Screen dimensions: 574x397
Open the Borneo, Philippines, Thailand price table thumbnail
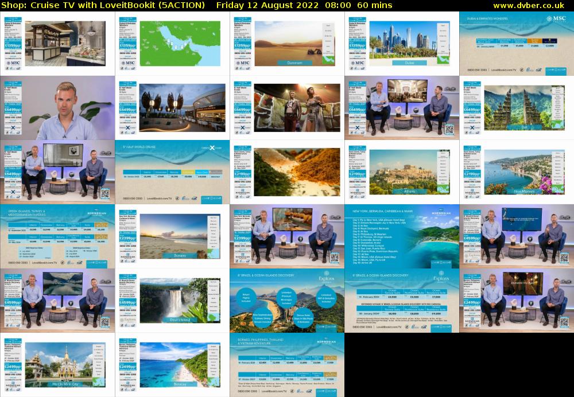click(287, 365)
